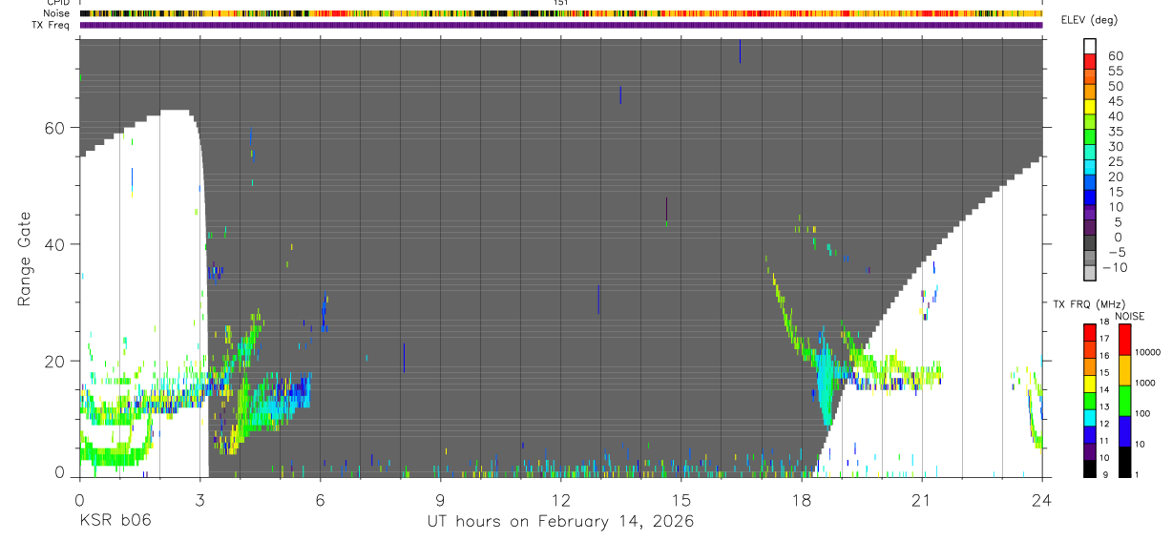Select the blue ELEV segment between 15 and 20
The width and height of the screenshot is (1172, 541).
(1090, 183)
